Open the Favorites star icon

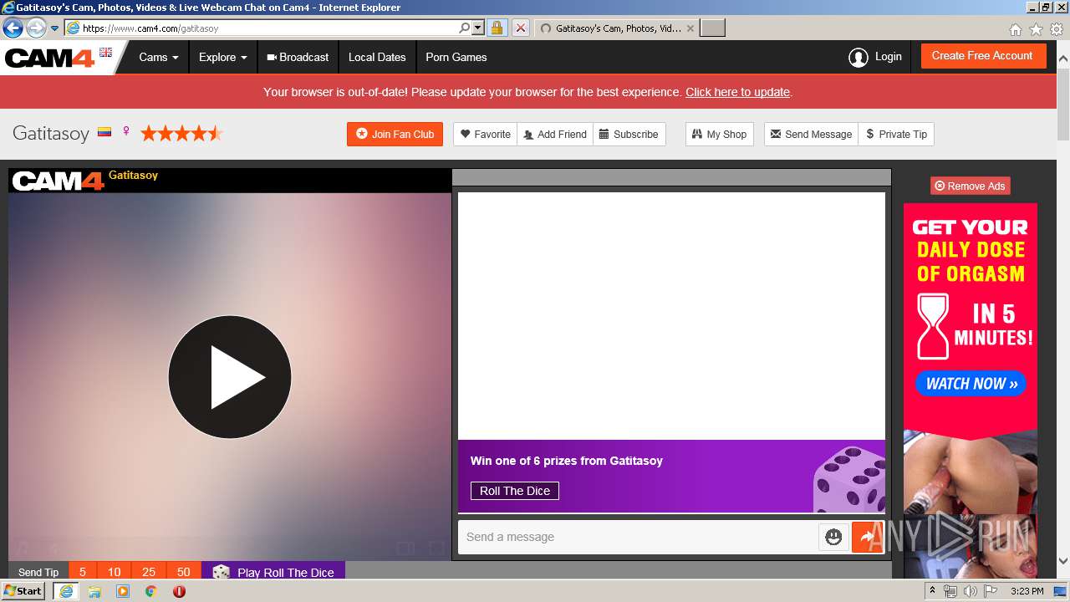click(1036, 29)
